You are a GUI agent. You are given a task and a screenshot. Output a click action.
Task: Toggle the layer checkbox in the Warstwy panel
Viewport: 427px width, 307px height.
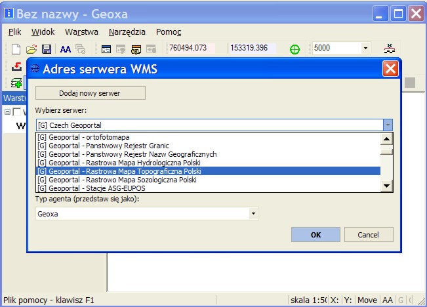point(17,112)
